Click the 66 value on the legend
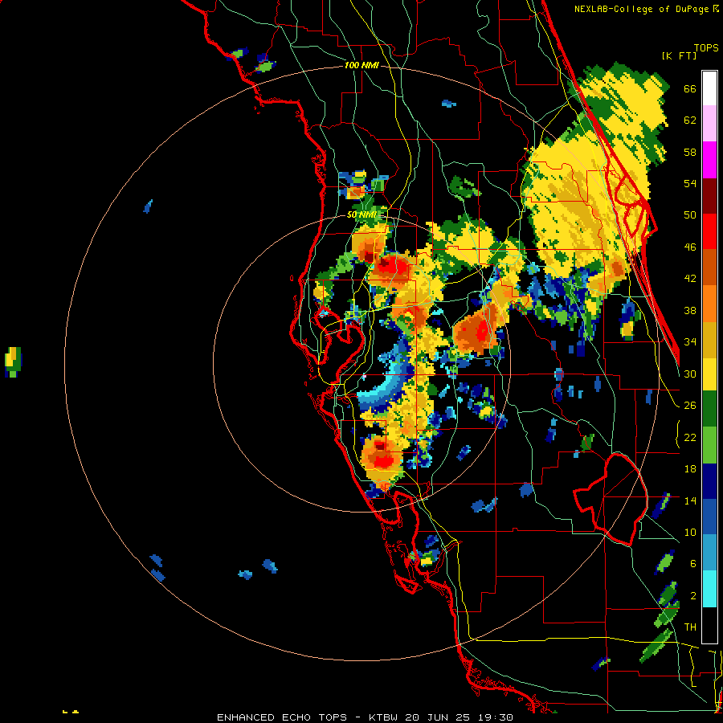Image resolution: width=723 pixels, height=723 pixels. (x=690, y=89)
